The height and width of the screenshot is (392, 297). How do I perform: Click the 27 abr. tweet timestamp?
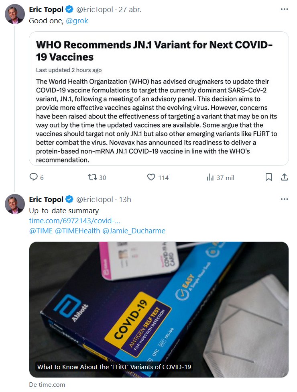click(130, 10)
